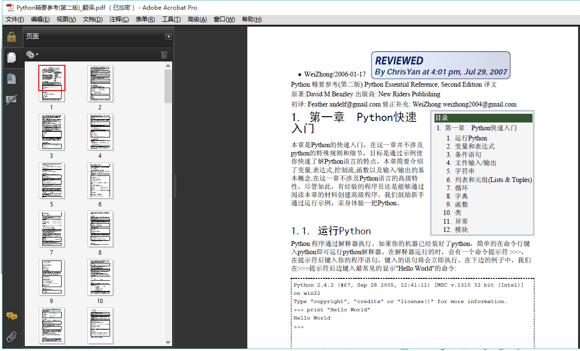580x351 pixels.
Task: Open the 窗口(W) menu
Action: (x=224, y=19)
